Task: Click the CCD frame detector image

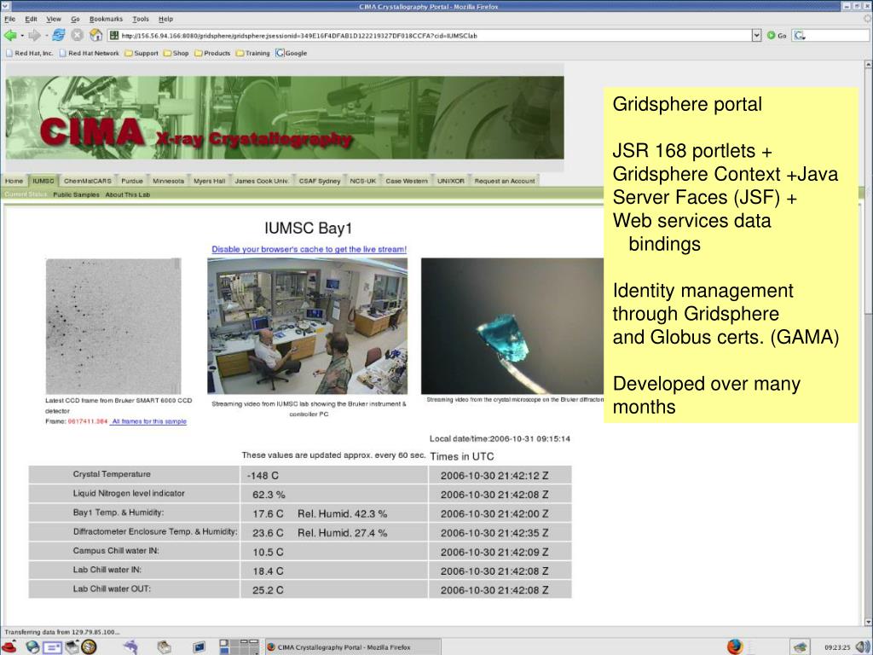Action: point(113,326)
